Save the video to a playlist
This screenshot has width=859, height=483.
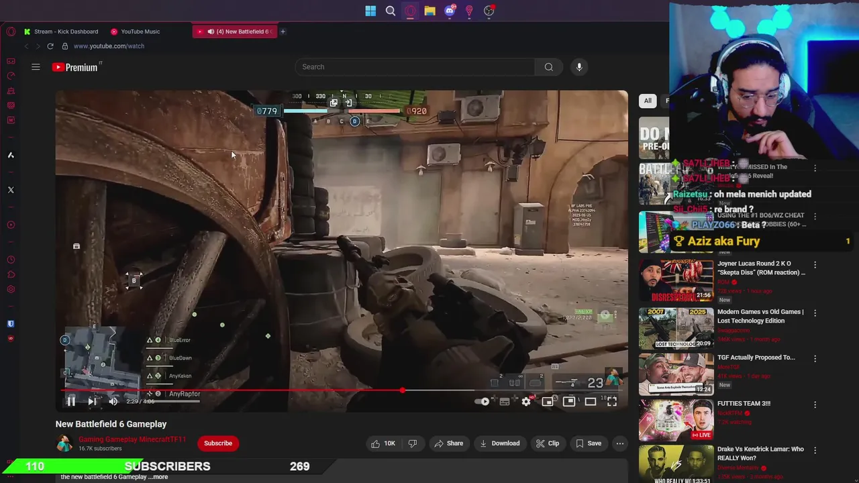click(588, 443)
